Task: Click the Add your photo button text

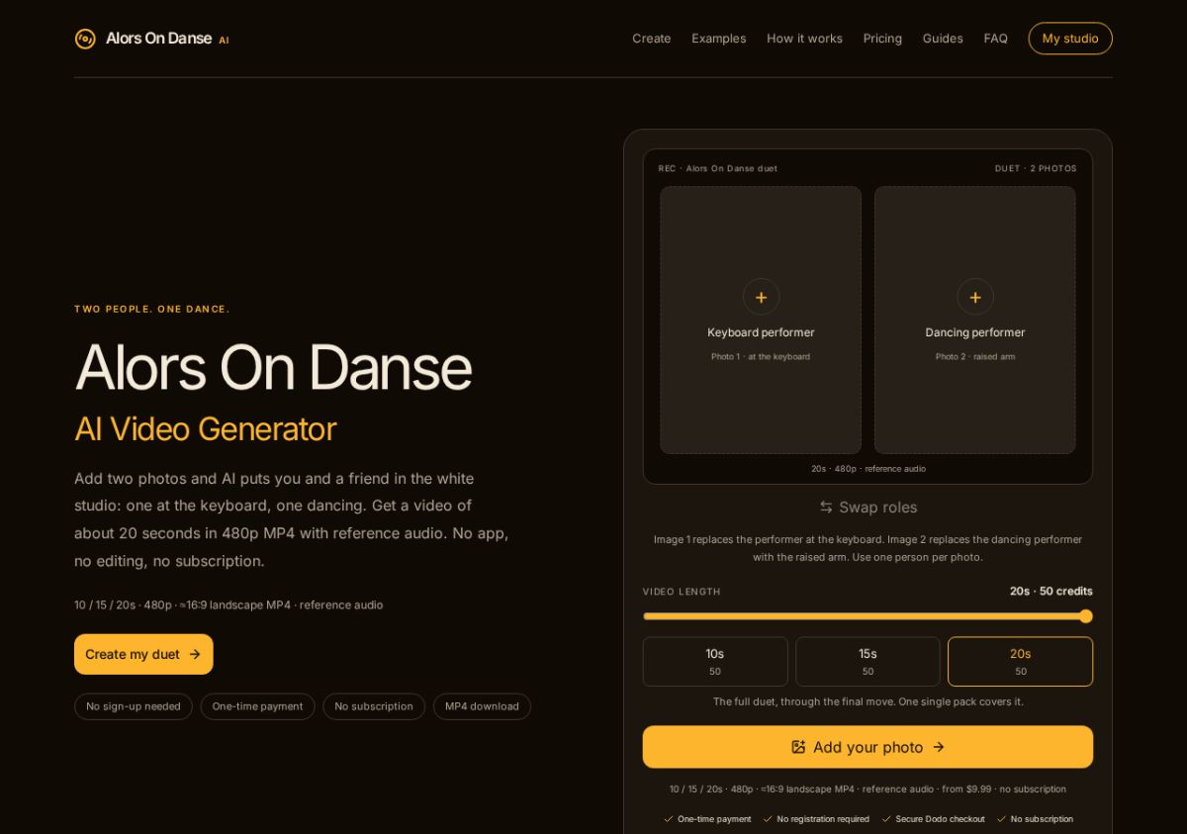Action: pos(867,747)
